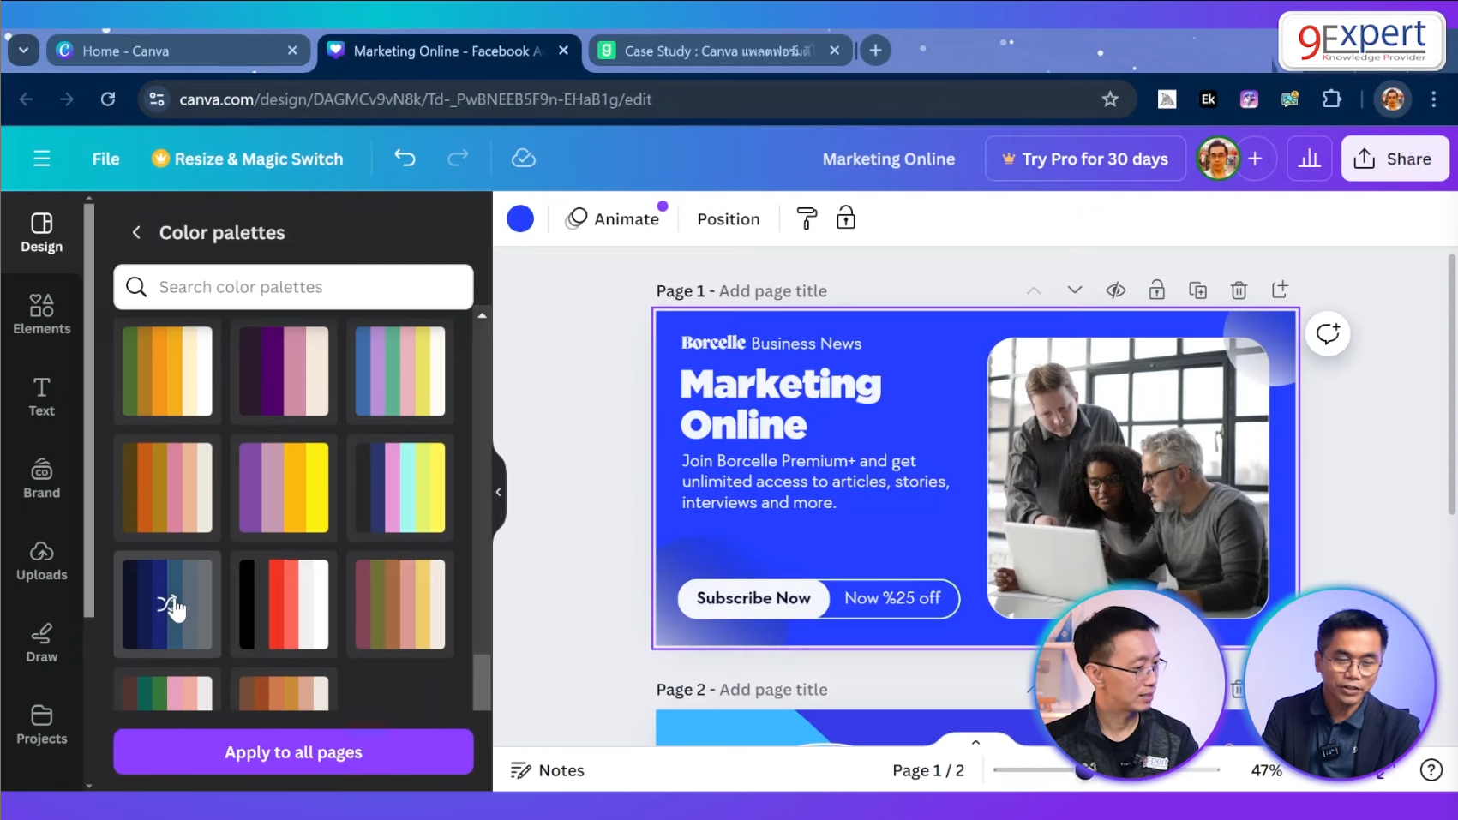Hide Page 1 with the eye icon
Screen dimensions: 1458x820
click(x=1115, y=290)
